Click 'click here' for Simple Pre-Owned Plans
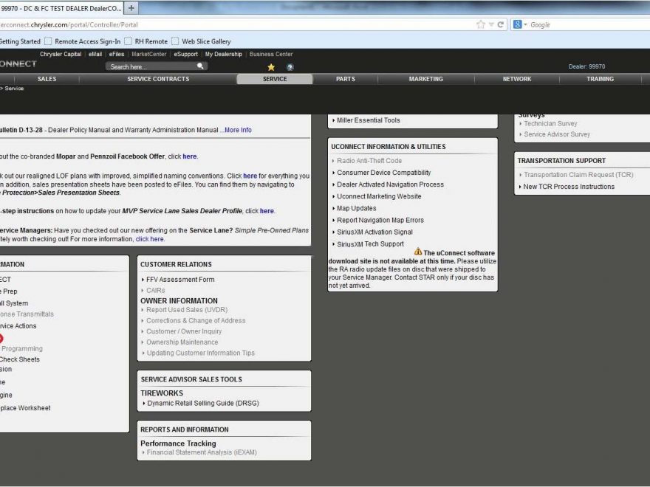 (150, 239)
